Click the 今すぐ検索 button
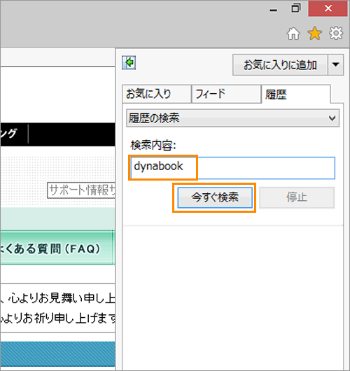Viewport: 350px width, 371px height. [215, 197]
